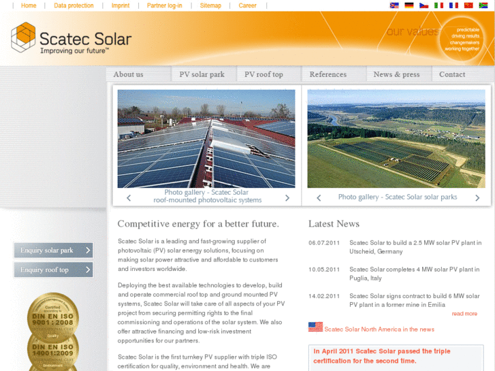Image resolution: width=495 pixels, height=371 pixels.
Task: Click the news date 14.02.2011
Action: pyautogui.click(x=324, y=296)
